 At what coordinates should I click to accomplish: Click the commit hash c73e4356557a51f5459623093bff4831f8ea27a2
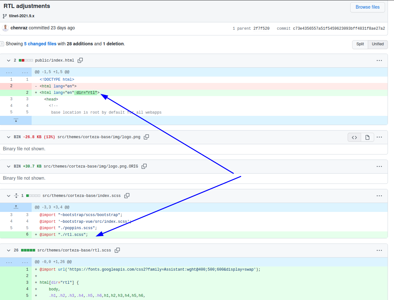pos(339,28)
